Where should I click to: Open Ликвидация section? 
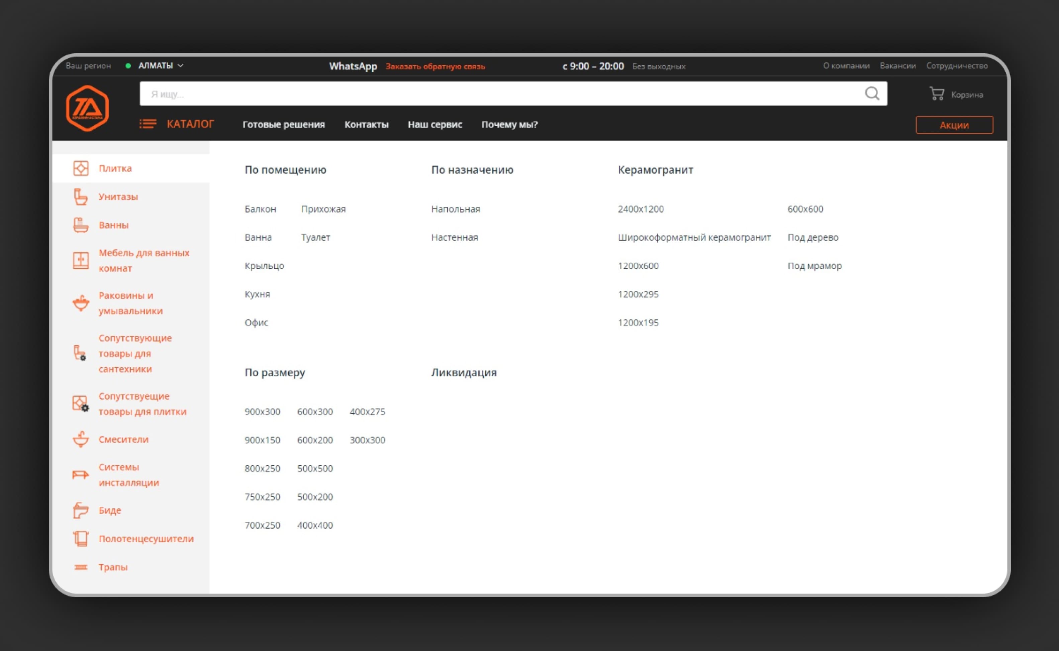(464, 372)
